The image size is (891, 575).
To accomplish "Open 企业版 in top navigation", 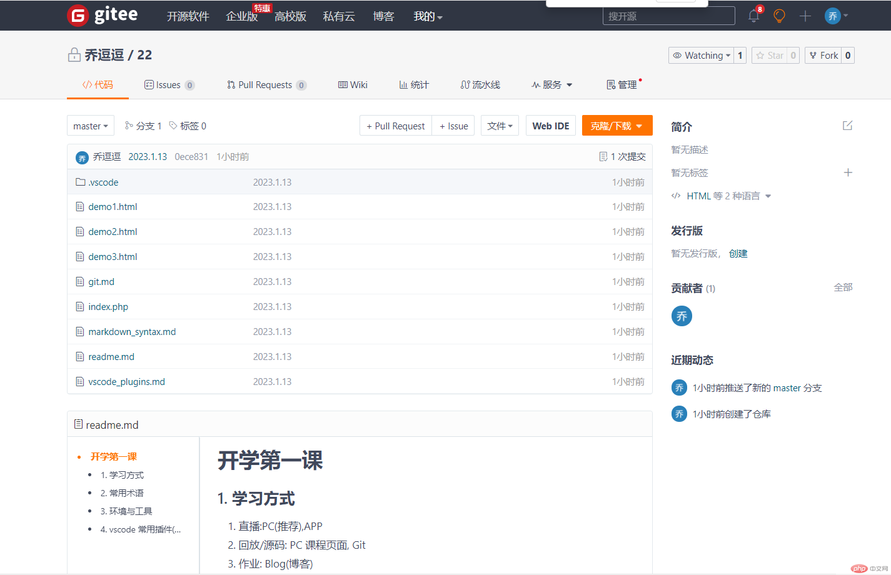I will [242, 16].
